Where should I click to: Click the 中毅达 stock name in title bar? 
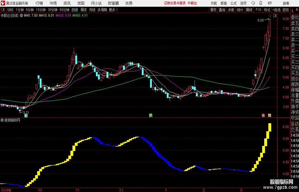[x=192, y=3]
